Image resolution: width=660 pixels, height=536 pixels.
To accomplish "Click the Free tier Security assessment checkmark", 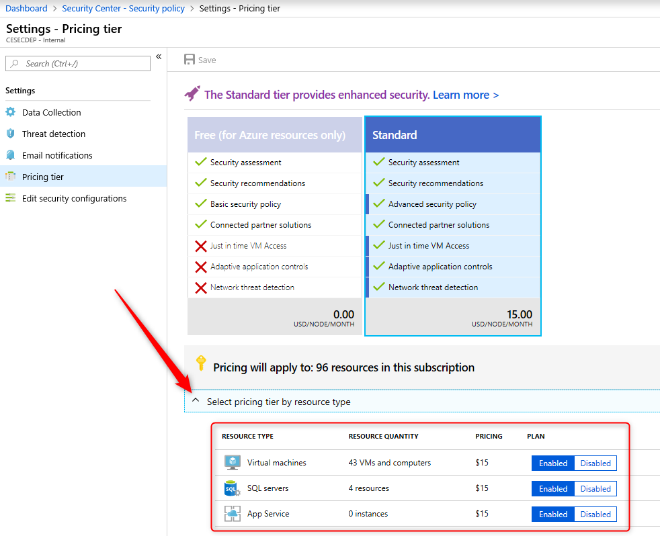I will [x=201, y=162].
